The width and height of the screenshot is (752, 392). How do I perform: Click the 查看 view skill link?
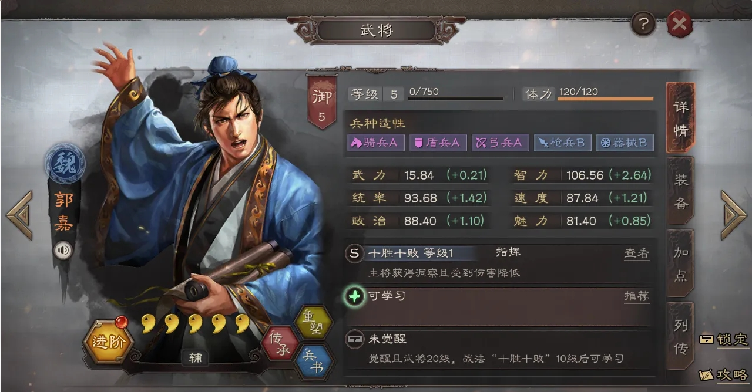637,254
